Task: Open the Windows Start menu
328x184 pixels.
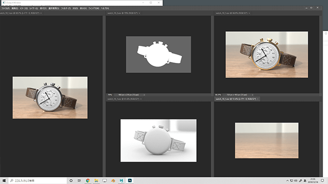Action: click(x=4, y=181)
